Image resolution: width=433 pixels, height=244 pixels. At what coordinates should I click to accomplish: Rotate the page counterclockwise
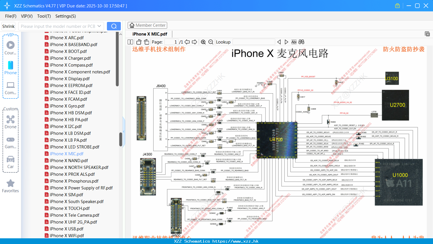pos(139,42)
